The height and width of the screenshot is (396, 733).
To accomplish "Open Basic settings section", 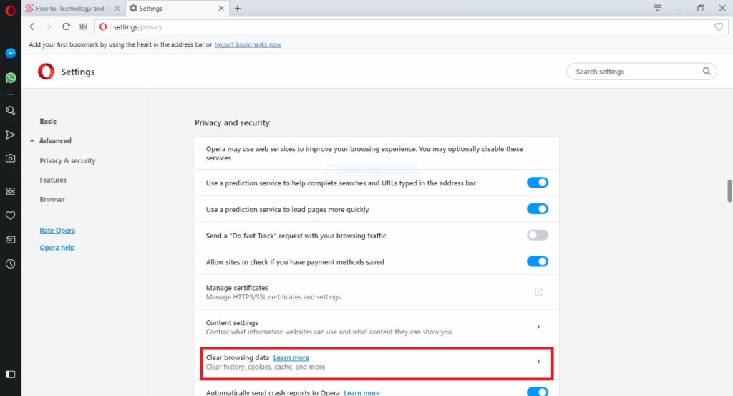I will (x=48, y=121).
